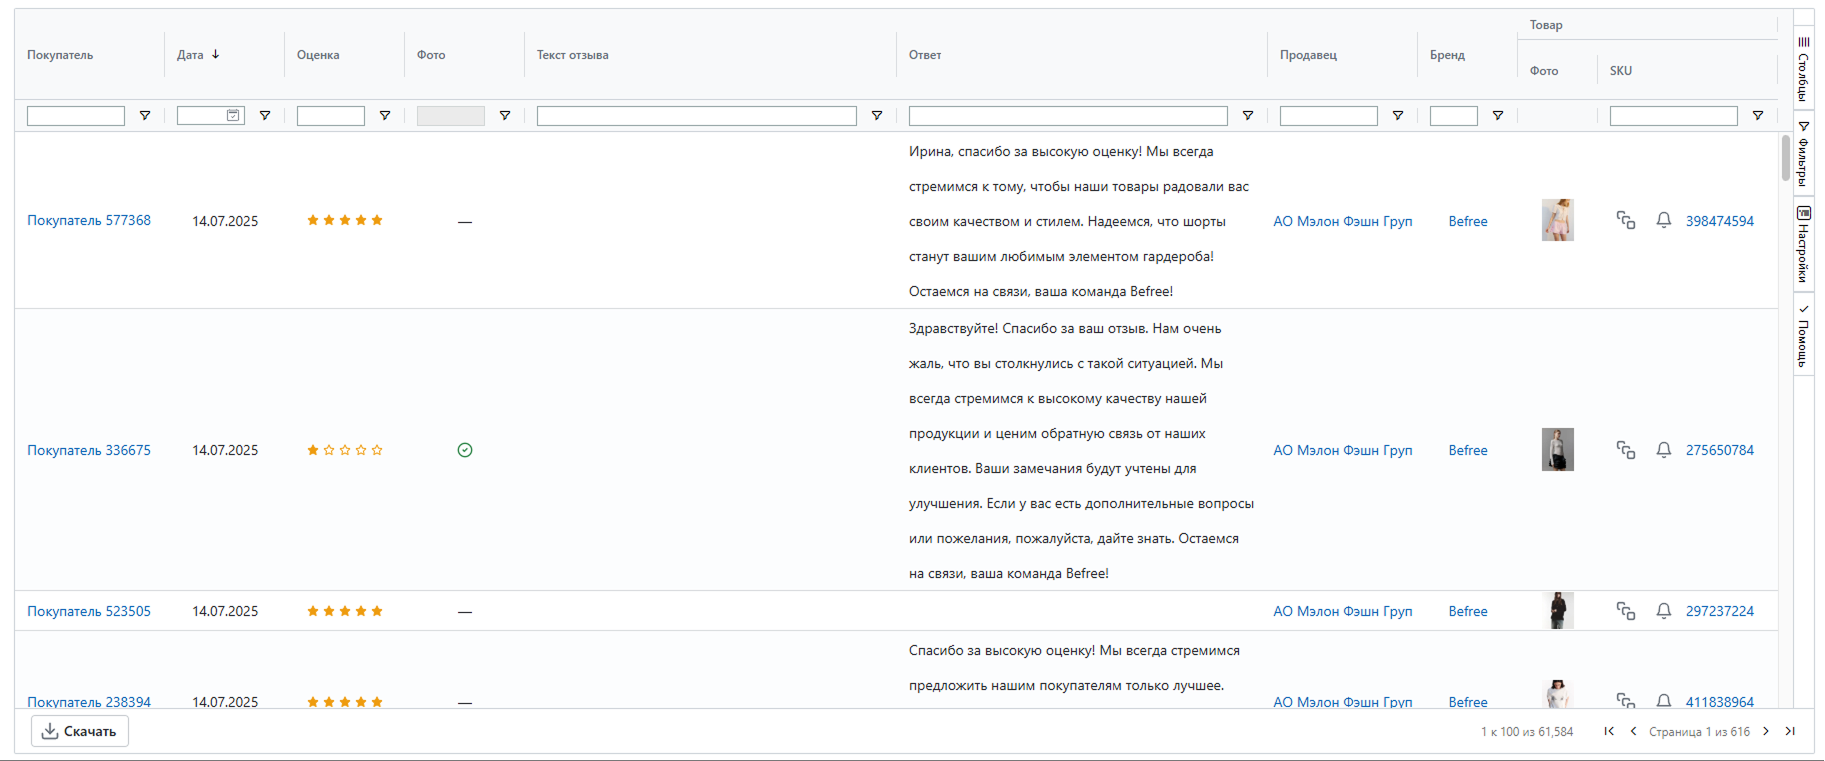Focus Оценка filter input field
The image size is (1825, 761).
(331, 115)
